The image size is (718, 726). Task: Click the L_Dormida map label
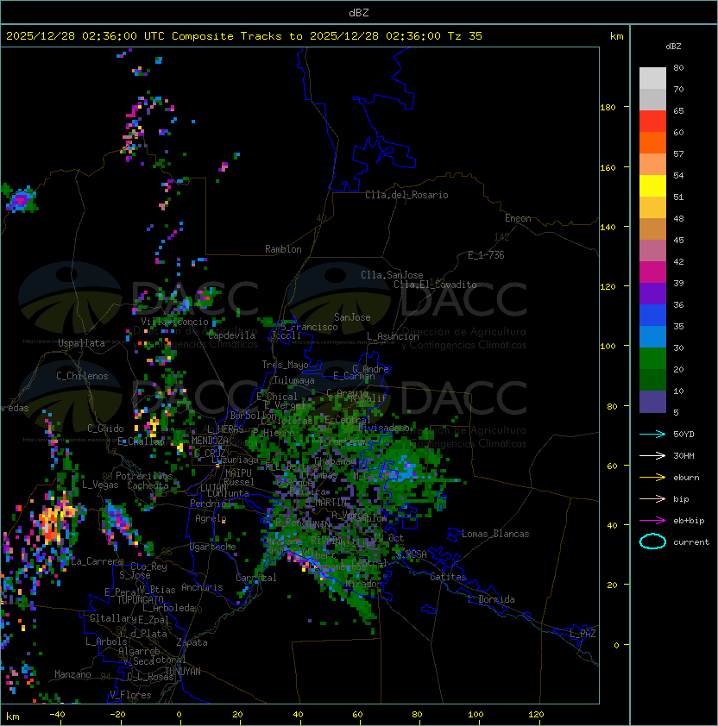point(491,599)
